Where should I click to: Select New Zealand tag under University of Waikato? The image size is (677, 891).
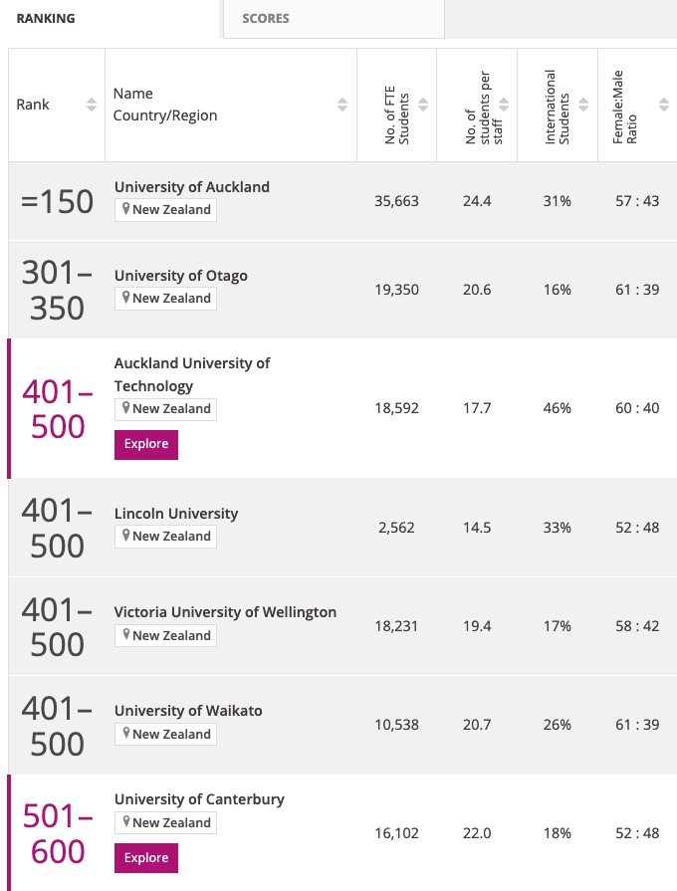tap(165, 735)
